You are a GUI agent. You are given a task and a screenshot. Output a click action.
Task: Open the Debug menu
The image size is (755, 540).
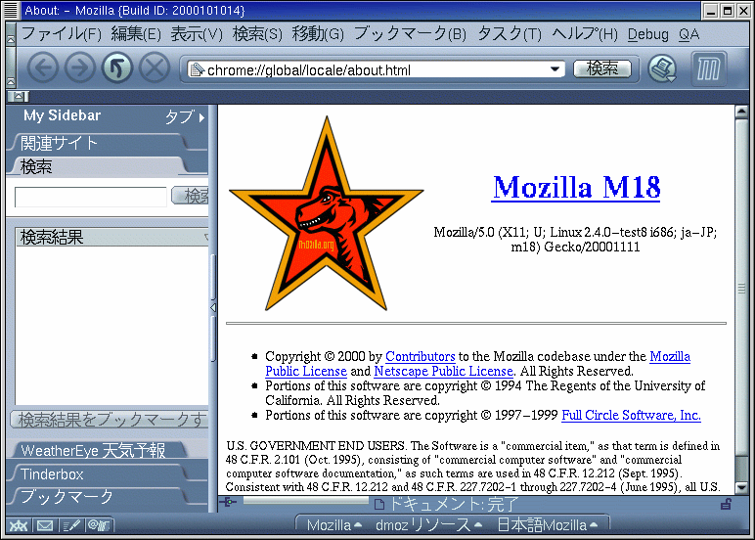[648, 34]
